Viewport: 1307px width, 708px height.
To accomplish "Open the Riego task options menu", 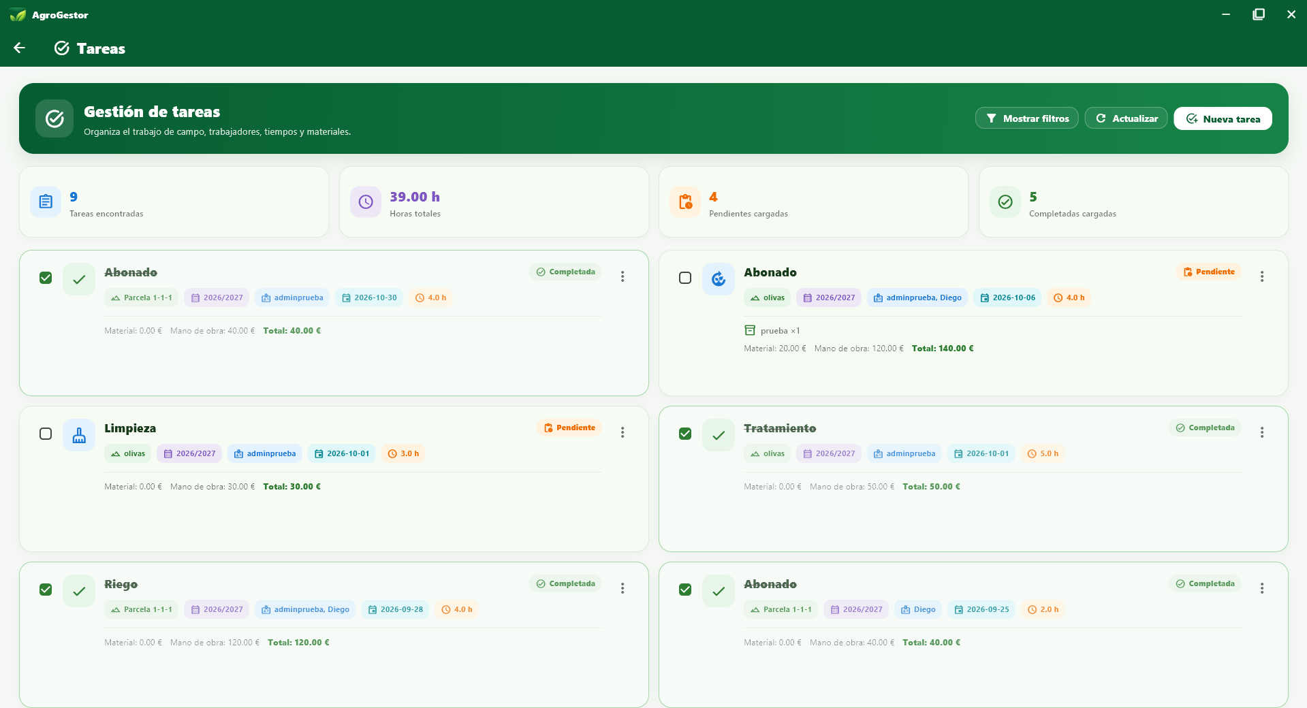I will click(x=623, y=588).
